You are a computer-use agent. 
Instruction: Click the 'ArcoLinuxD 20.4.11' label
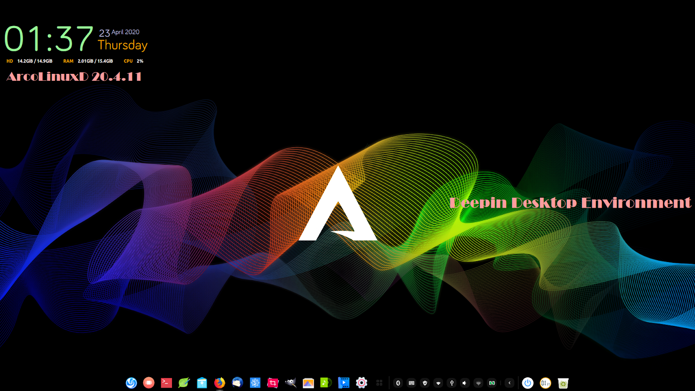point(74,77)
